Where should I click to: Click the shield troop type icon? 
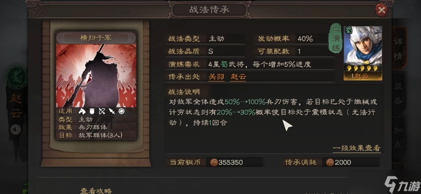click(92, 111)
